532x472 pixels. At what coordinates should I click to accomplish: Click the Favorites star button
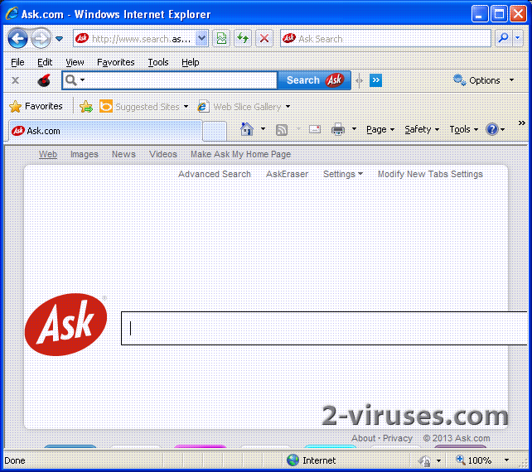coord(36,107)
